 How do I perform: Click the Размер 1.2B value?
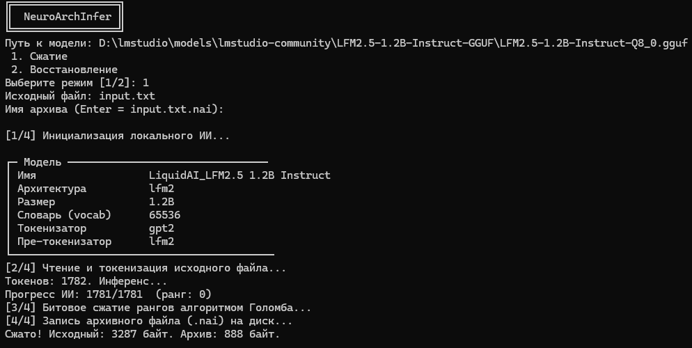pos(162,202)
